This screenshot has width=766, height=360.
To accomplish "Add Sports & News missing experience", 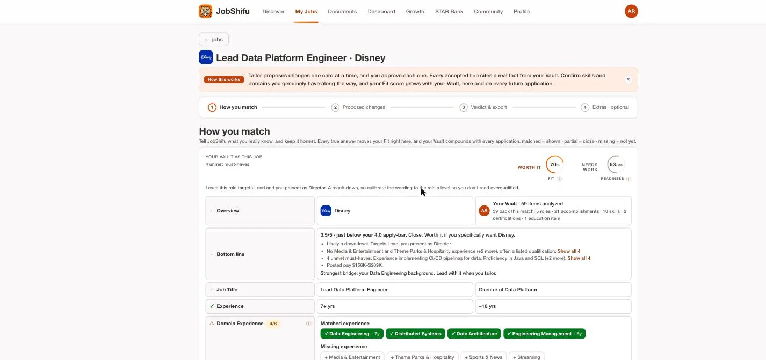I will pos(484,357).
